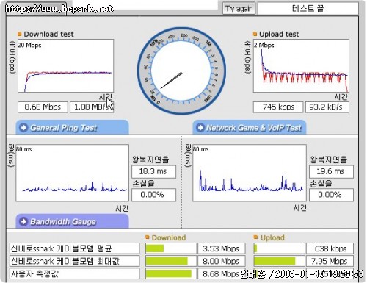367x283 pixels.
Task: Select the Bandwidth Gauge tab
Action: tap(72, 221)
